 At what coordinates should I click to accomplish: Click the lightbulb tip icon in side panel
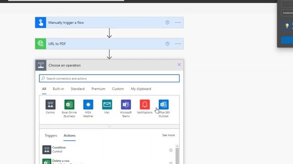click(287, 26)
